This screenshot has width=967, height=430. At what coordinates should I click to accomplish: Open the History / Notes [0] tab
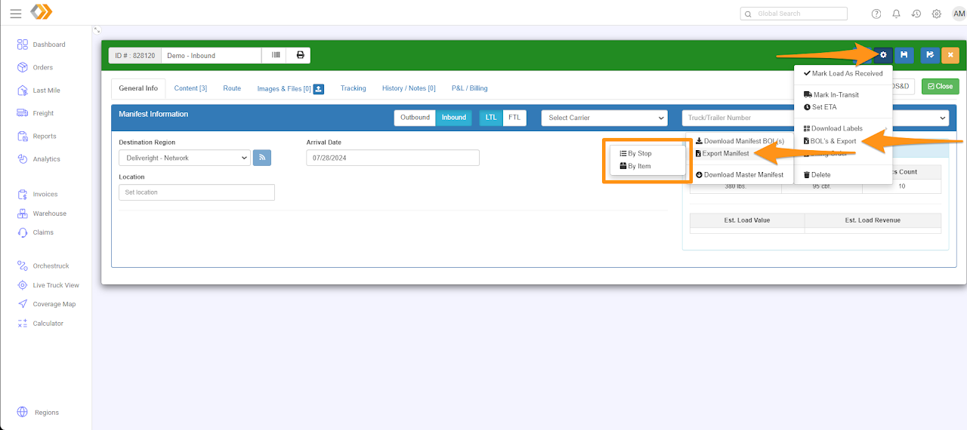[x=409, y=88]
